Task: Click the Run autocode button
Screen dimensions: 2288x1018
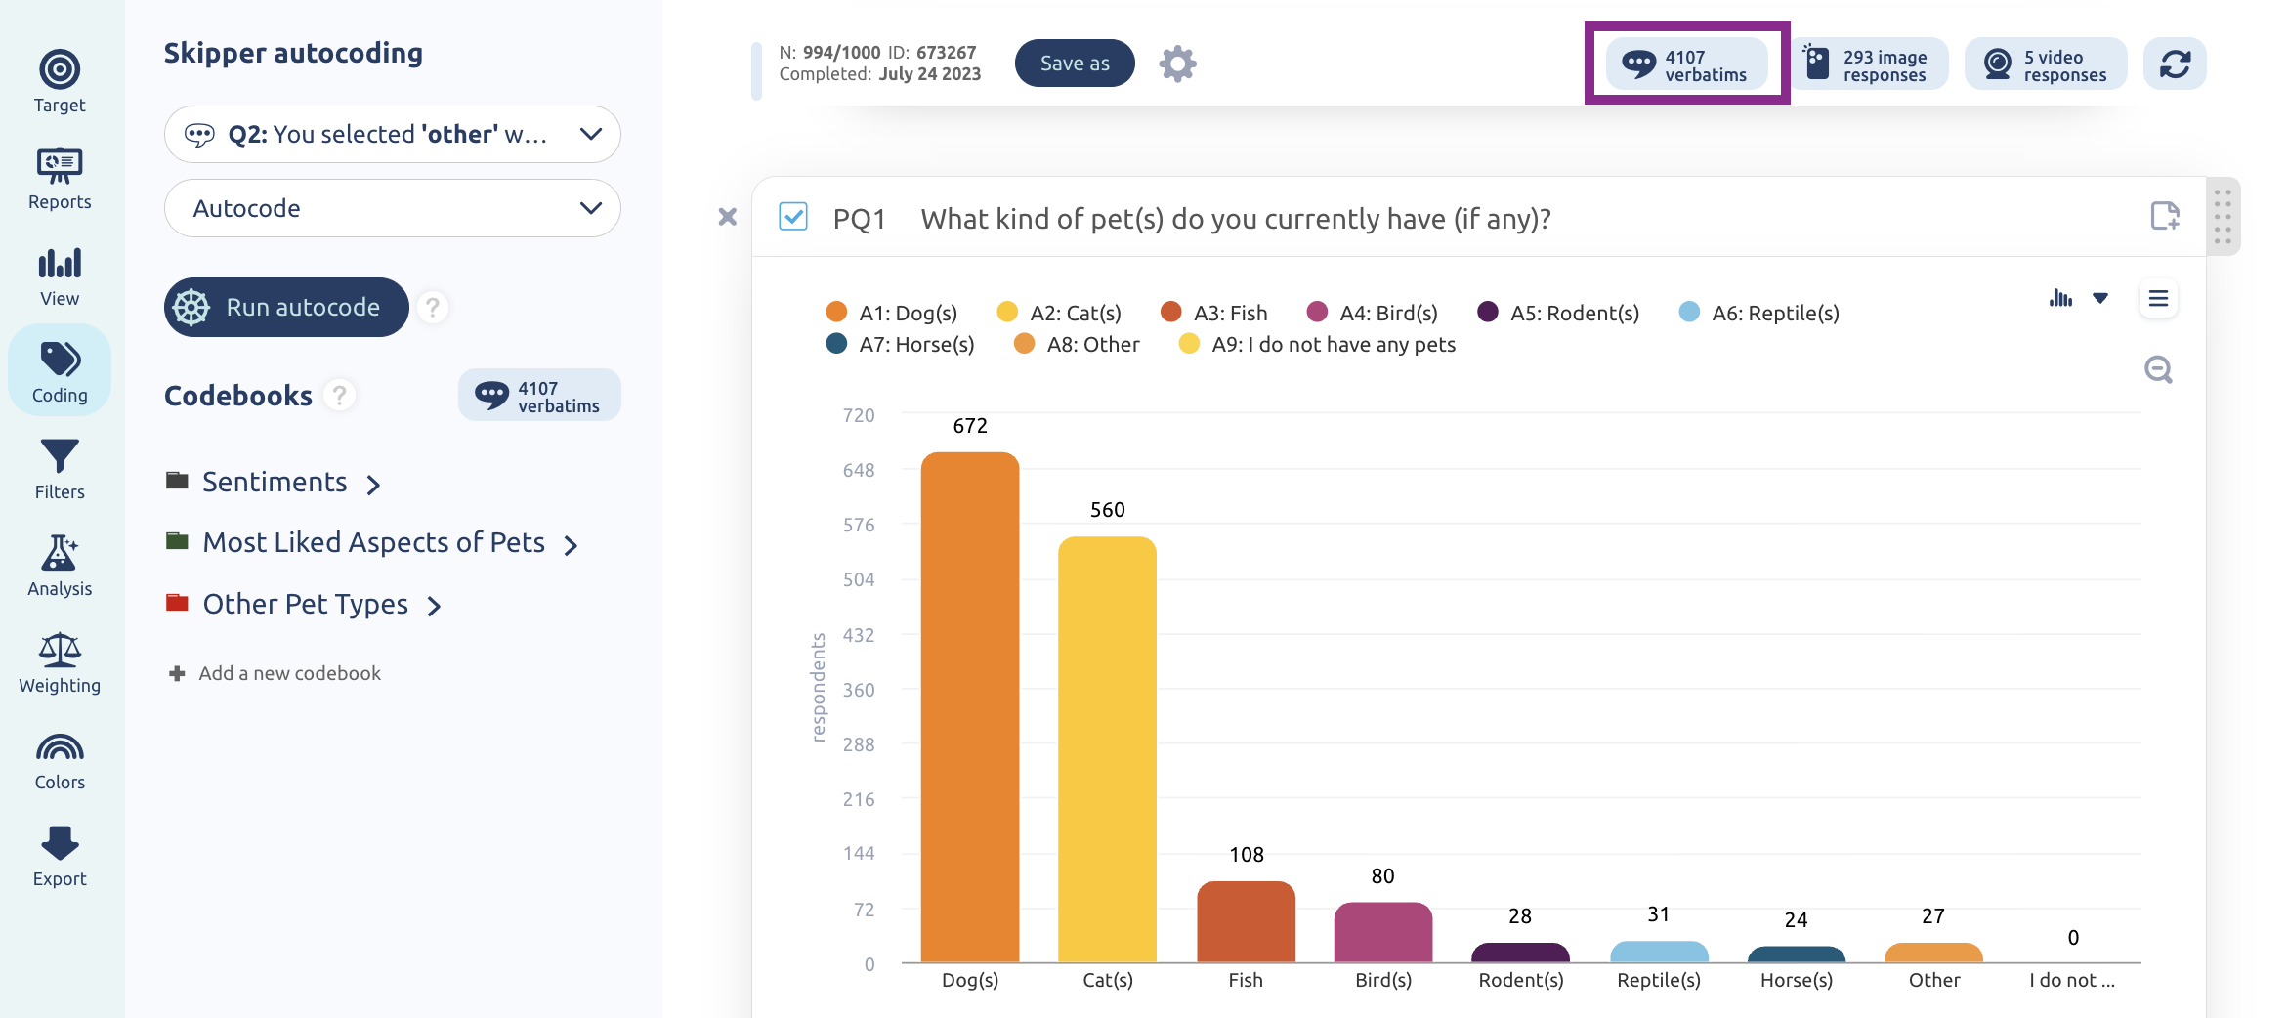Action: [286, 307]
